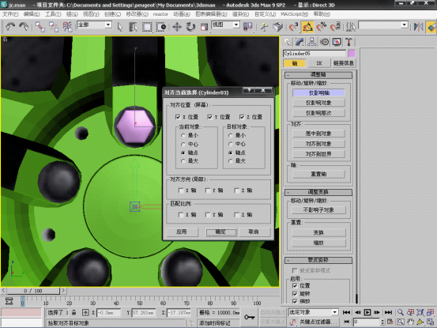Collapse the Adjust Pivot rollout
The height and width of the screenshot is (328, 437).
pos(318,74)
